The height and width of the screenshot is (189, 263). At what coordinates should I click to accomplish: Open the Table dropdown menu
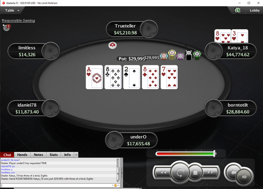pyautogui.click(x=12, y=11)
